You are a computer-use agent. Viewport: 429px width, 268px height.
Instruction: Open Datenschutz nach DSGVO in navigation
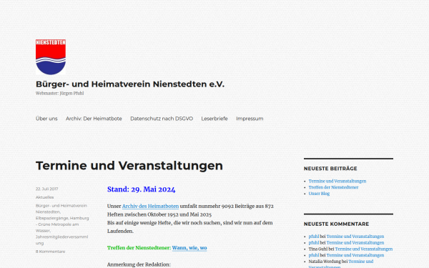coord(162,119)
